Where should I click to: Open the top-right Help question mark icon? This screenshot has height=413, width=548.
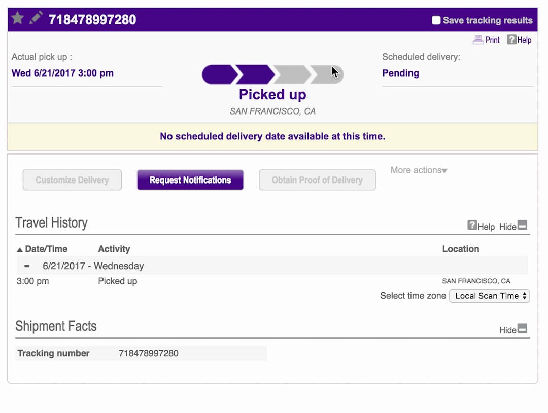click(510, 40)
